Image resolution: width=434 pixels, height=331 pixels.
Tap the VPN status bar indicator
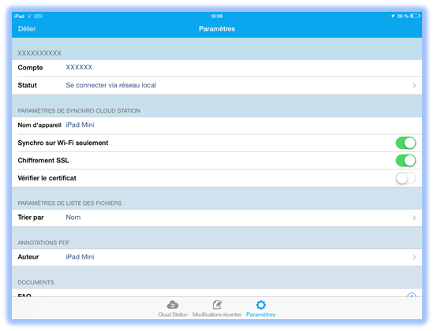[38, 17]
